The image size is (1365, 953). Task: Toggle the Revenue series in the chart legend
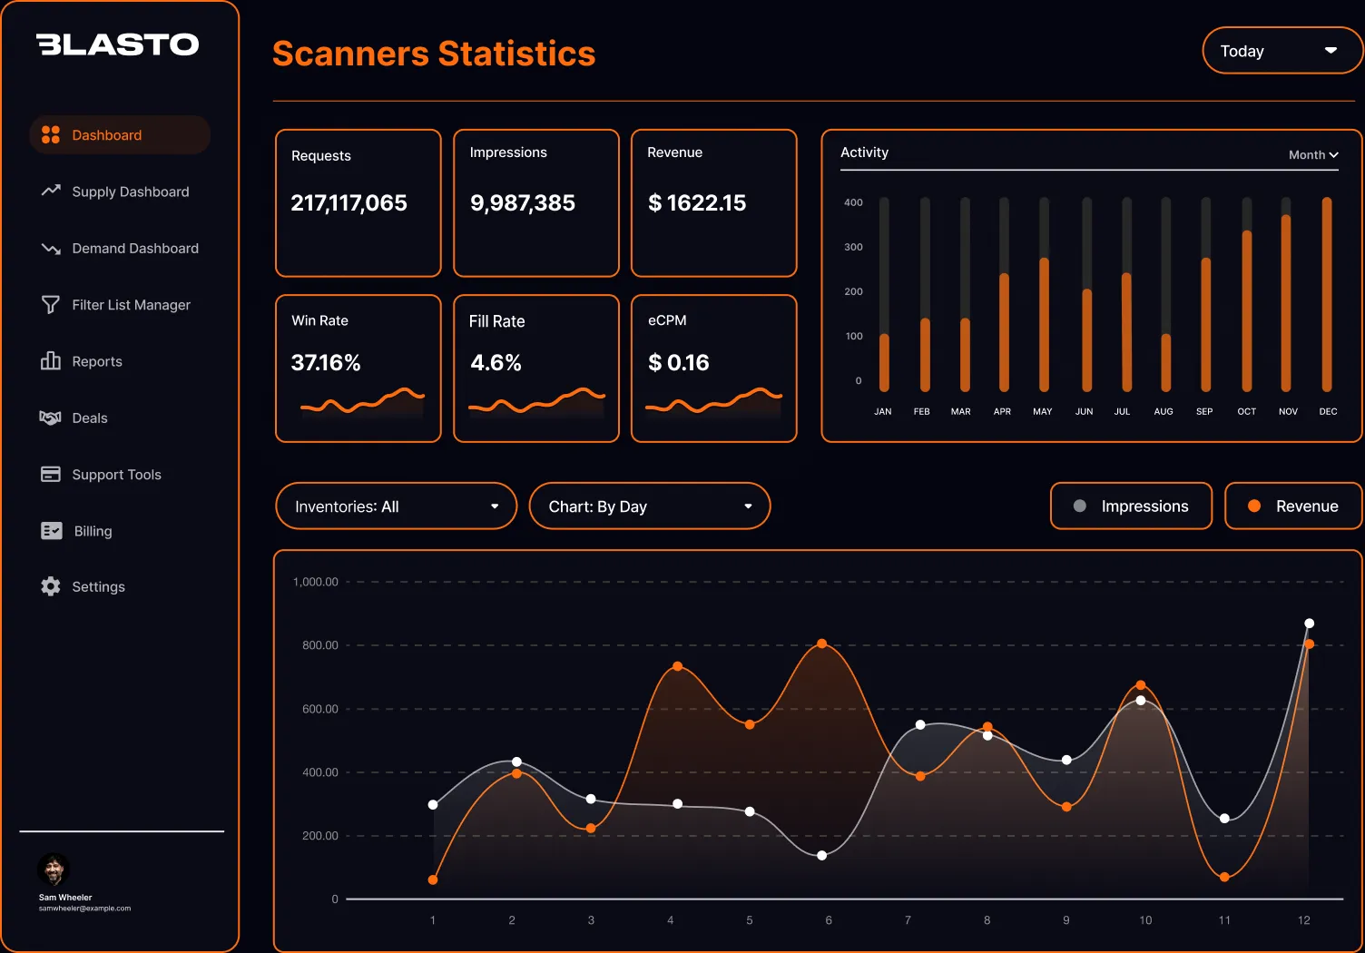coord(1292,506)
